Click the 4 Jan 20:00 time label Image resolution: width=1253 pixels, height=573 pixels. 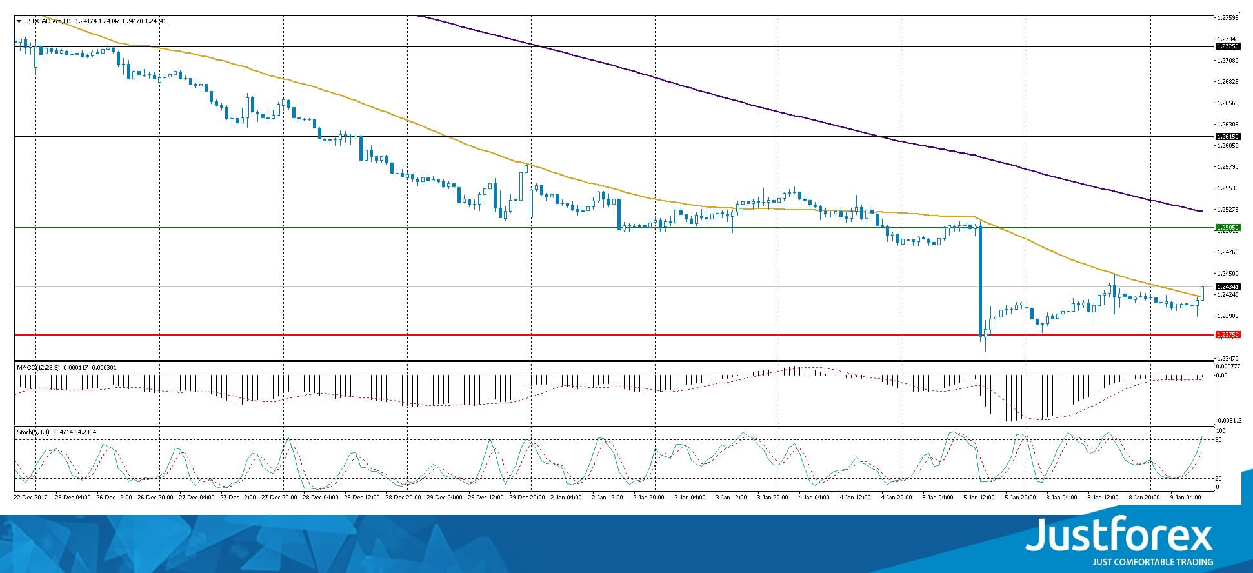pyautogui.click(x=896, y=498)
